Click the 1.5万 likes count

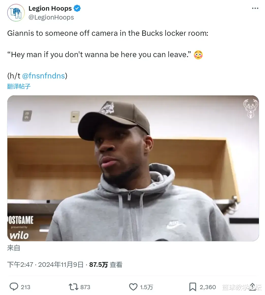[147, 287]
